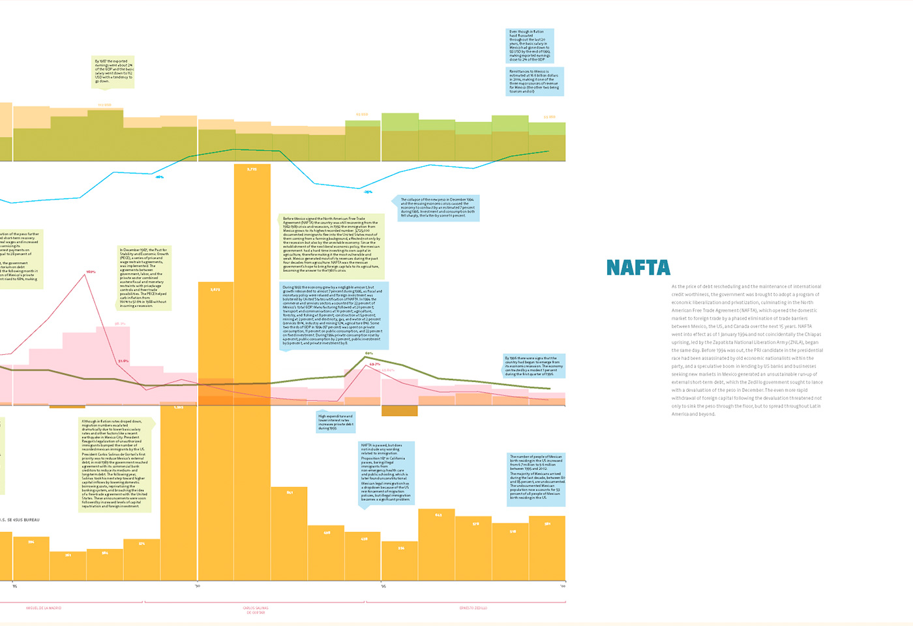Click the '95 year marker on axis
Image resolution: width=913 pixels, height=626 pixels.
[383, 586]
